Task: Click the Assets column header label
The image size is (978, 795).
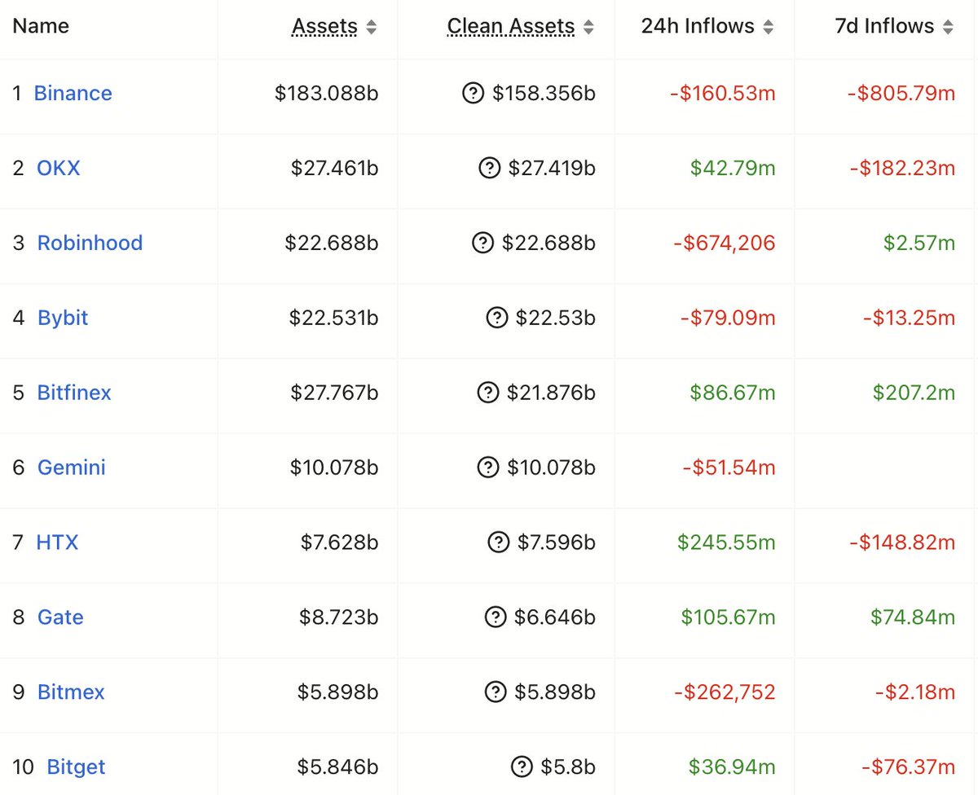Action: click(325, 26)
